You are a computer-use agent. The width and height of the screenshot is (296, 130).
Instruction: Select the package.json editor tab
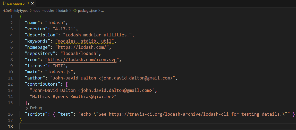(x=18, y=4)
